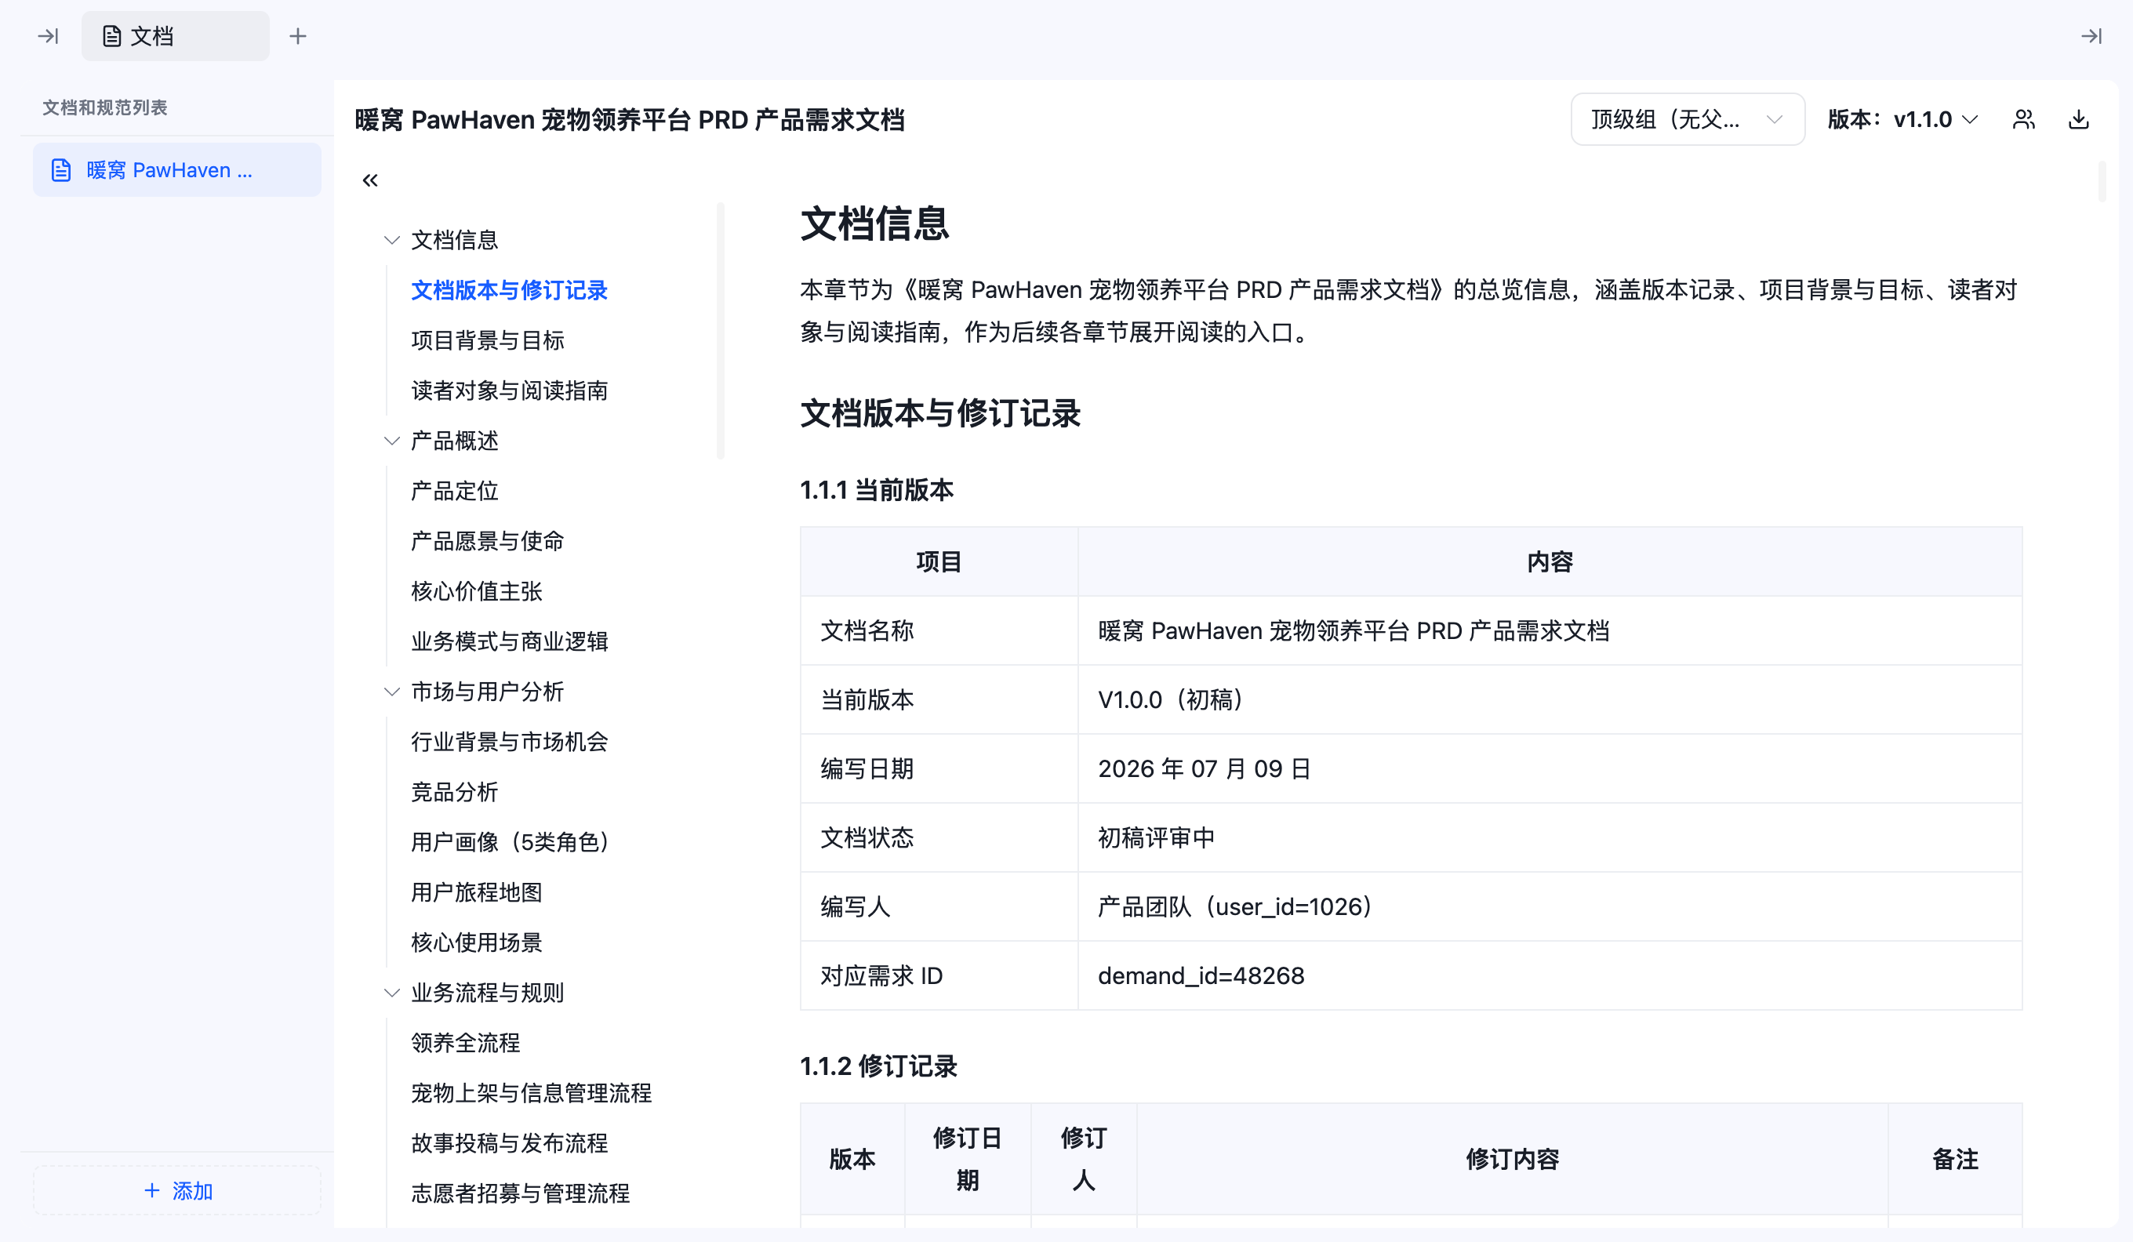Click the 2026 年 07 月 09 日 cell
2133x1242 pixels.
pyautogui.click(x=1550, y=769)
